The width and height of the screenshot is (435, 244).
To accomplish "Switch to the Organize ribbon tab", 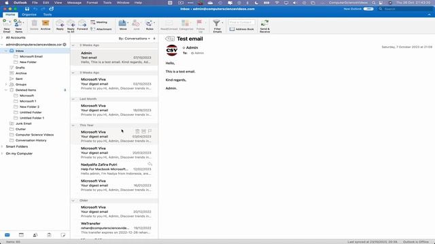I will (29, 14).
